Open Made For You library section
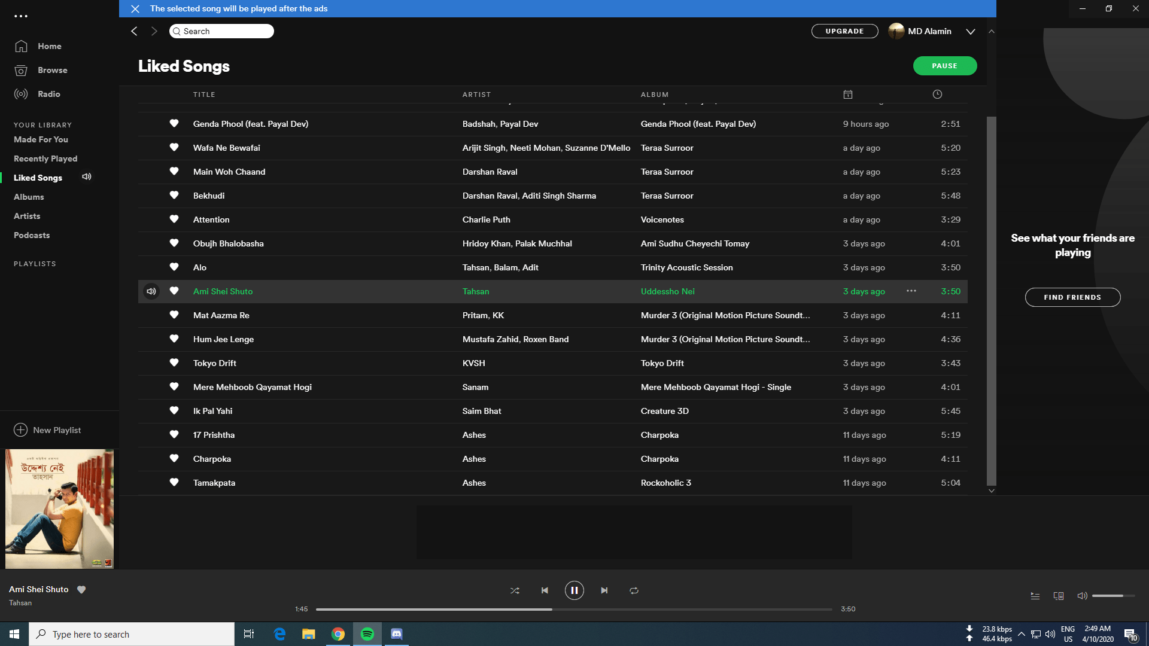The height and width of the screenshot is (646, 1149). [x=41, y=139]
